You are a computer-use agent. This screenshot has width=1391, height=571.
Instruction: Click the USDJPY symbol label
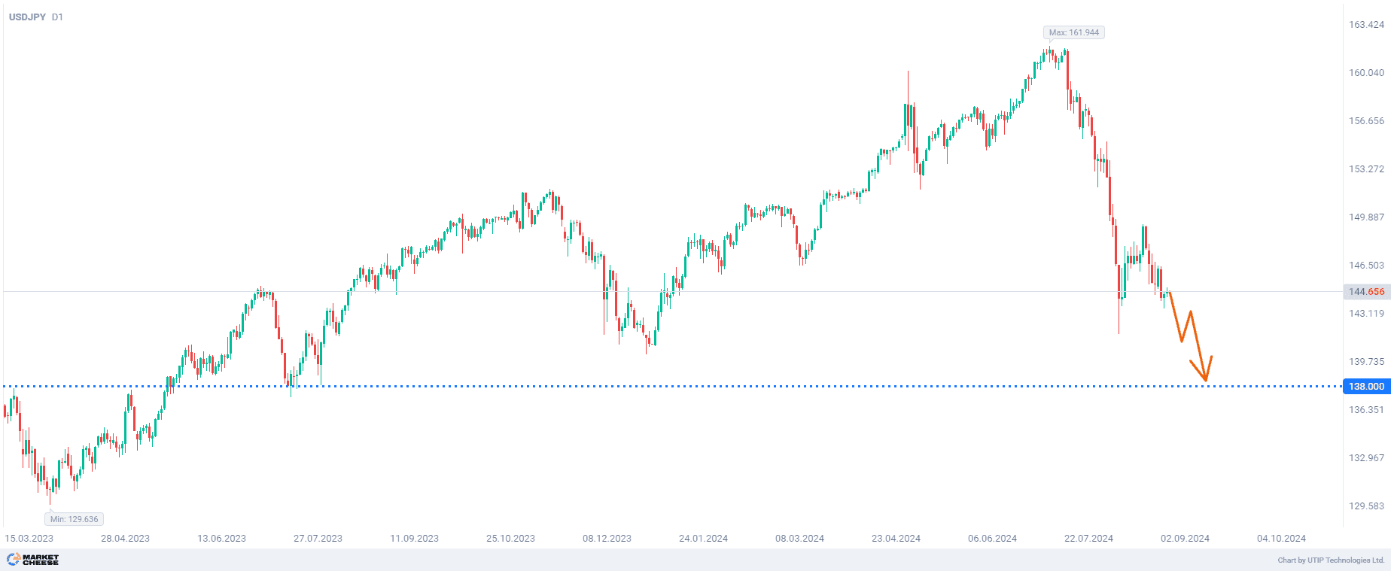tap(27, 17)
